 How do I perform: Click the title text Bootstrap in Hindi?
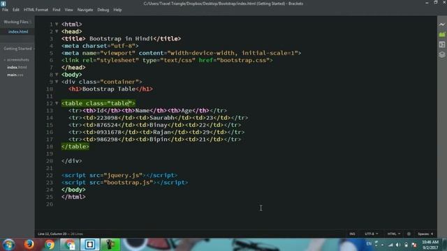pyautogui.click(x=121, y=39)
